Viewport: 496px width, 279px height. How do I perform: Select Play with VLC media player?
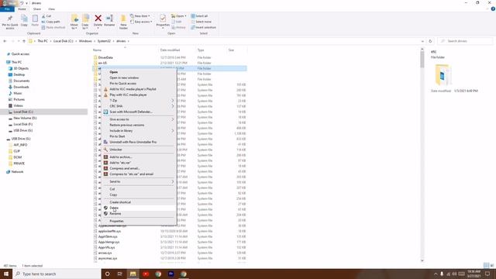pyautogui.click(x=139, y=95)
